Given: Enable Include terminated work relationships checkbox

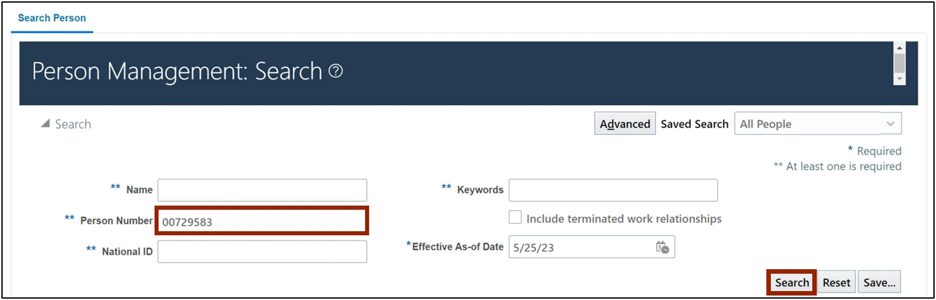Looking at the screenshot, I should 515,218.
